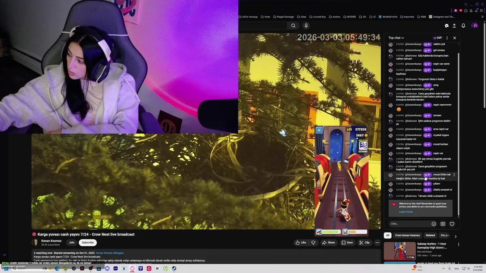
Task: Send a heart reaction in chat
Action: coord(452,224)
